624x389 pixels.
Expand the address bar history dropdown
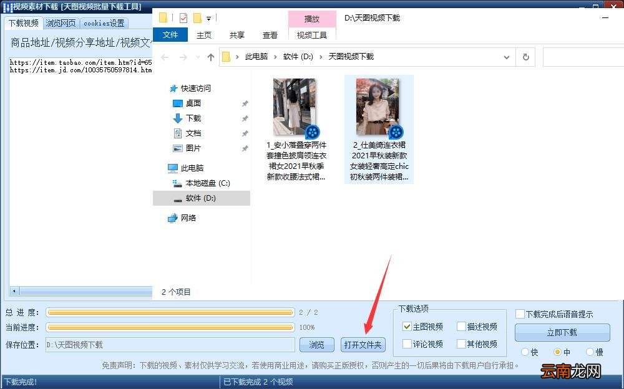pos(507,57)
